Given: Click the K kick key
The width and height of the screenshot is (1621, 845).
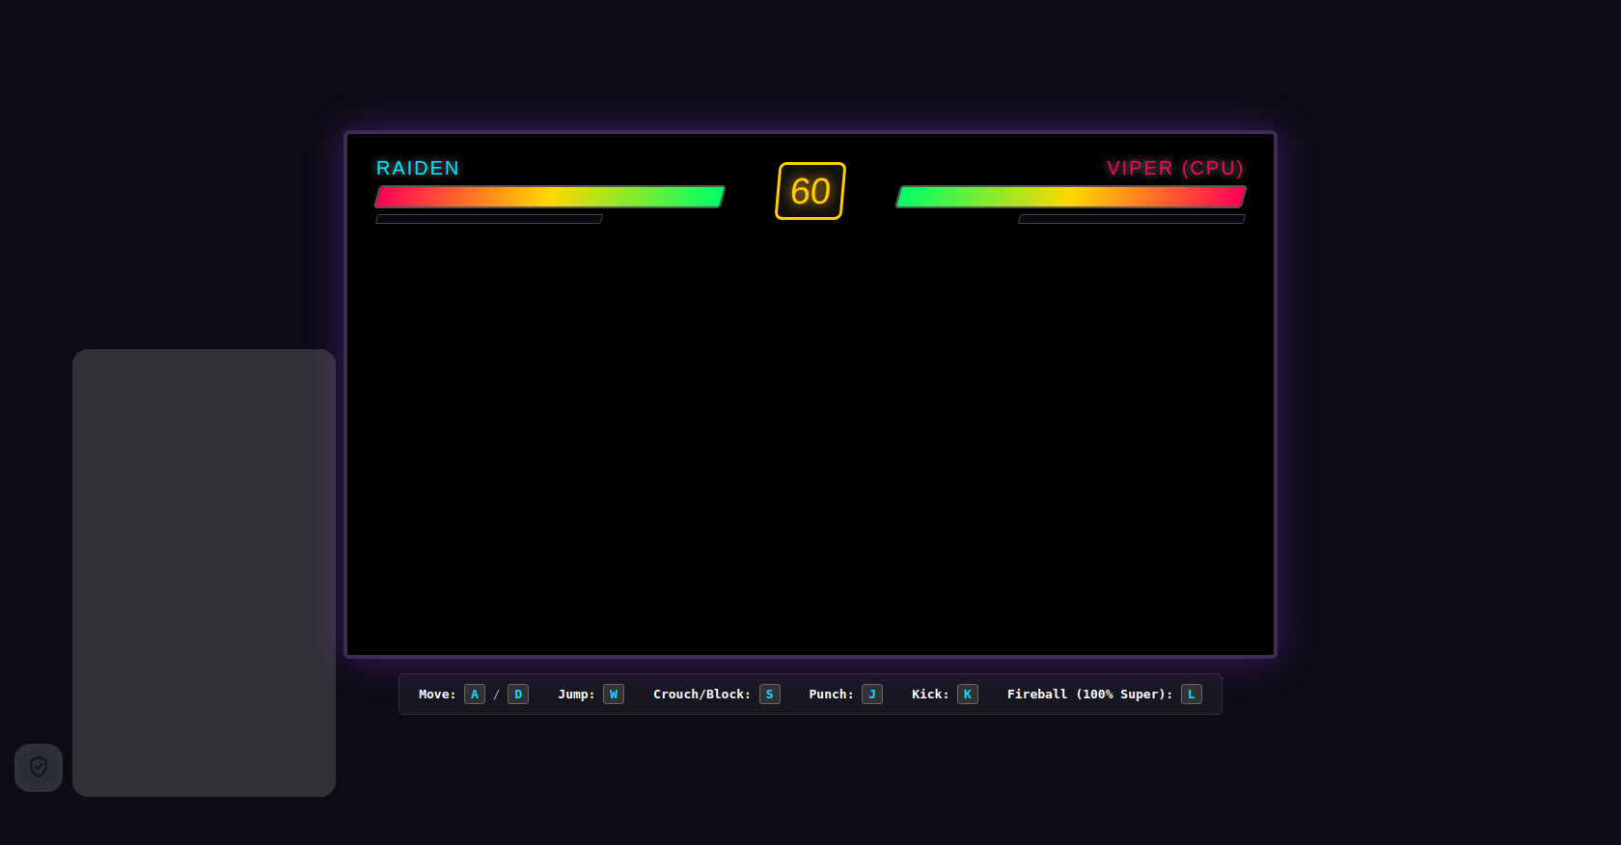Looking at the screenshot, I should coord(968,695).
